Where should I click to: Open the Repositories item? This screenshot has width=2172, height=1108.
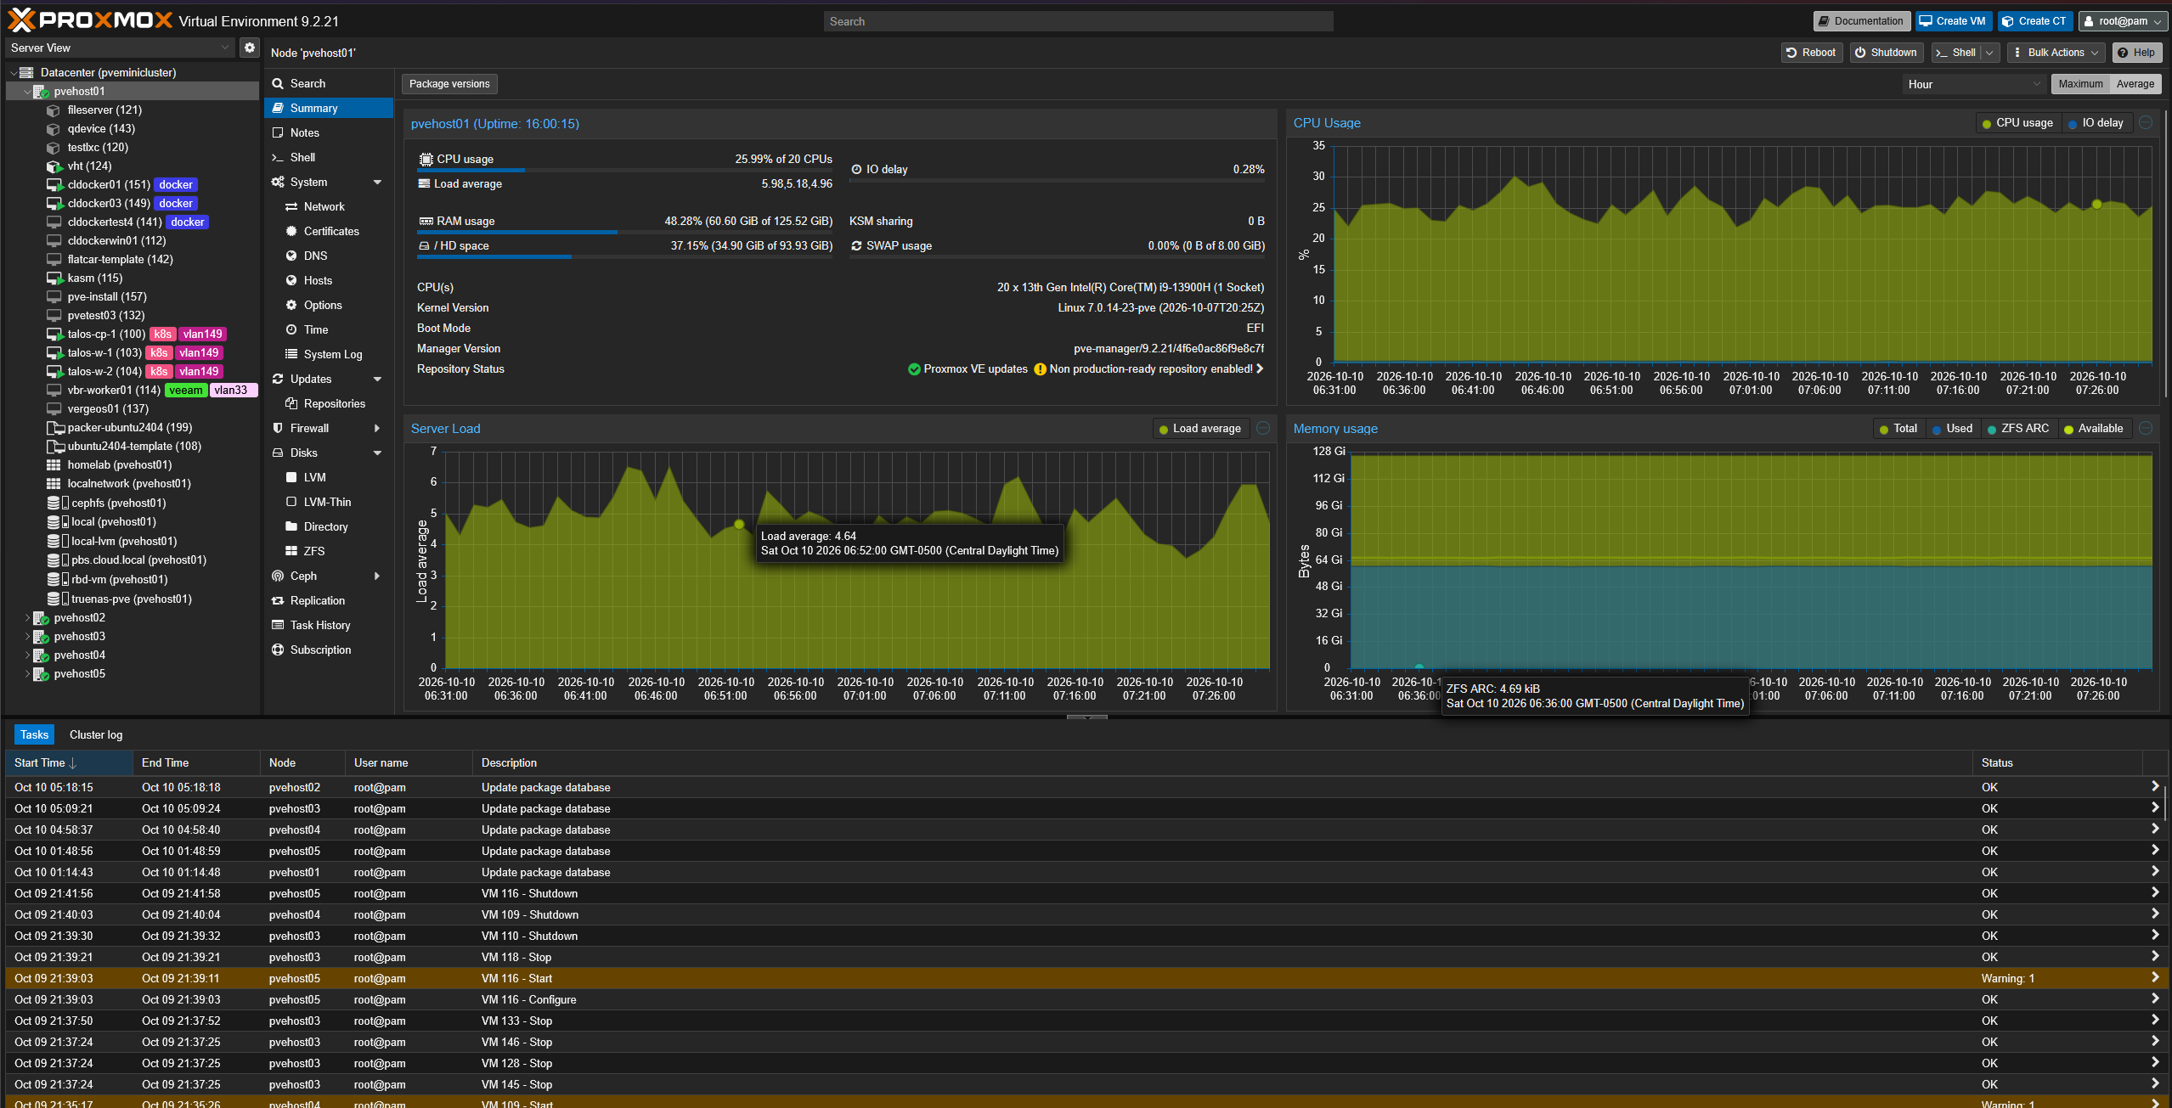334,403
